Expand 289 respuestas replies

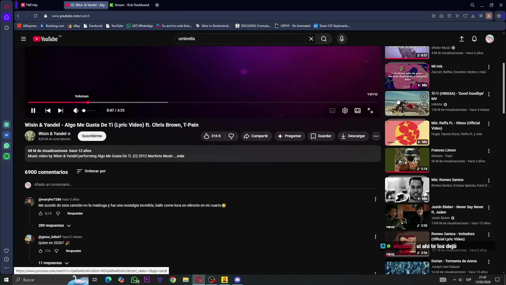point(55,226)
